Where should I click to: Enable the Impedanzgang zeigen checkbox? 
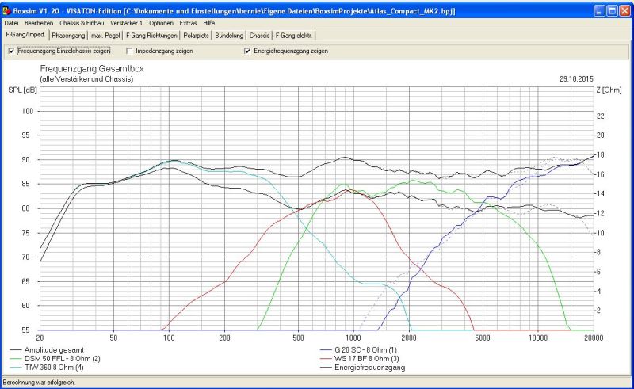[129, 51]
